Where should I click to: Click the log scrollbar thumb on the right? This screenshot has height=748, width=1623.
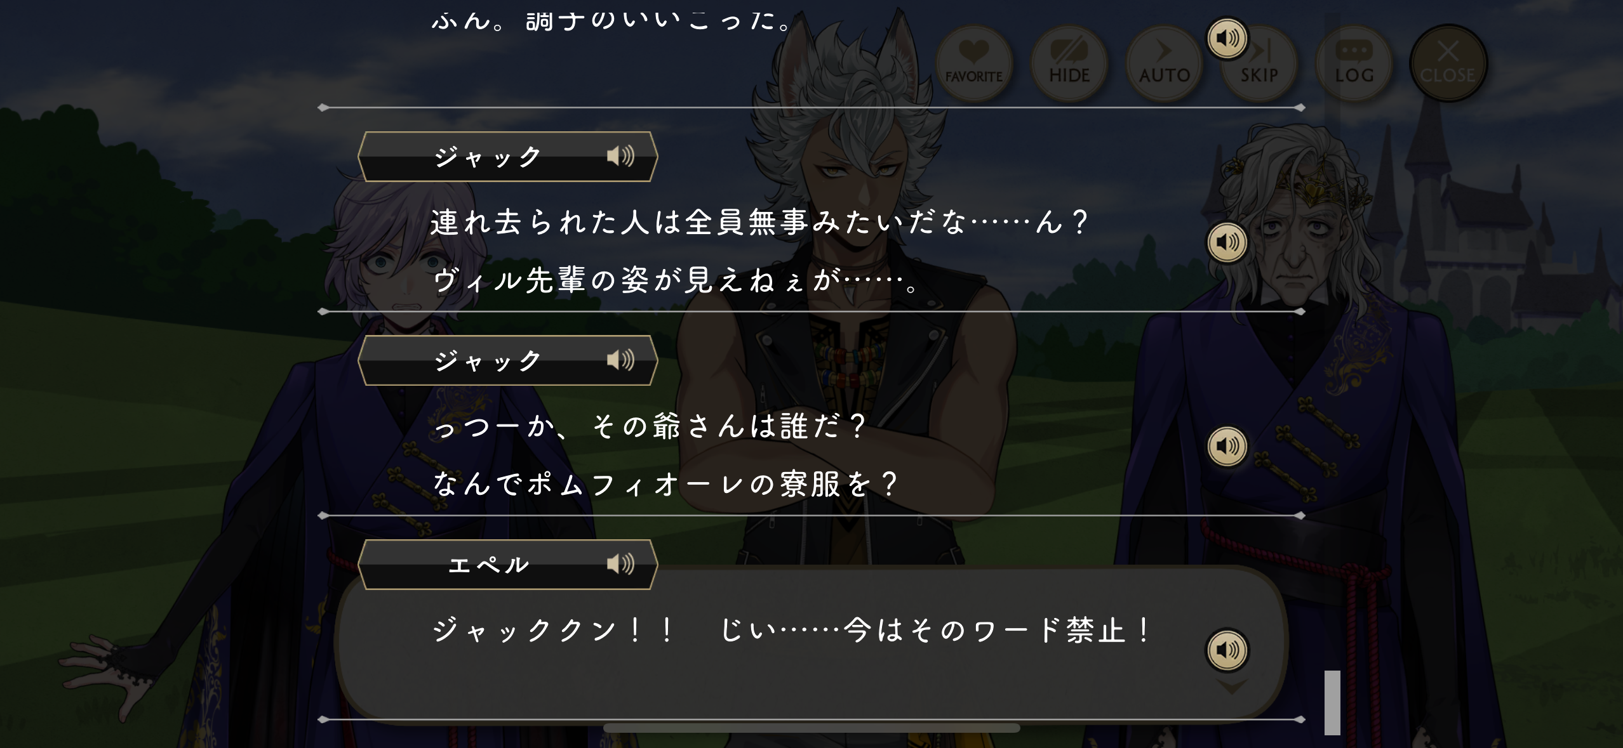coord(1332,702)
